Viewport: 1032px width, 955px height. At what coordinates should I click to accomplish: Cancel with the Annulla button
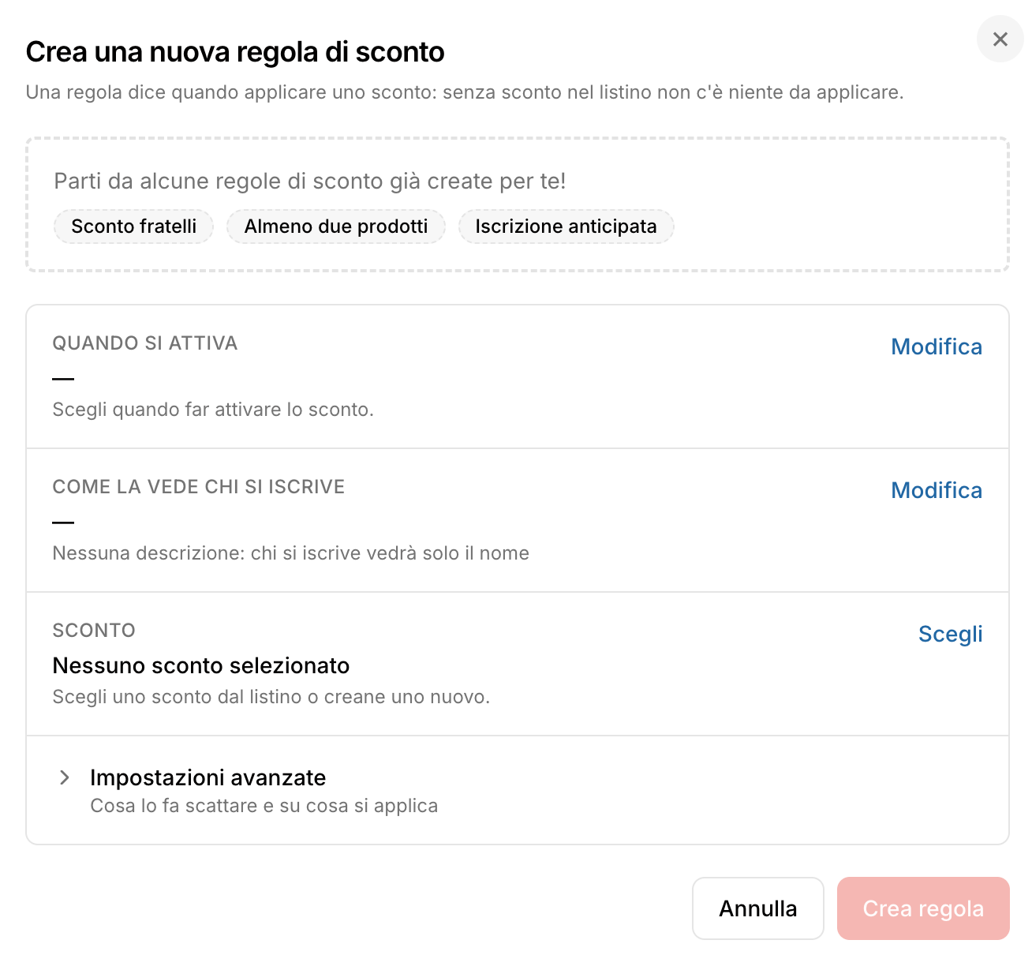click(757, 908)
